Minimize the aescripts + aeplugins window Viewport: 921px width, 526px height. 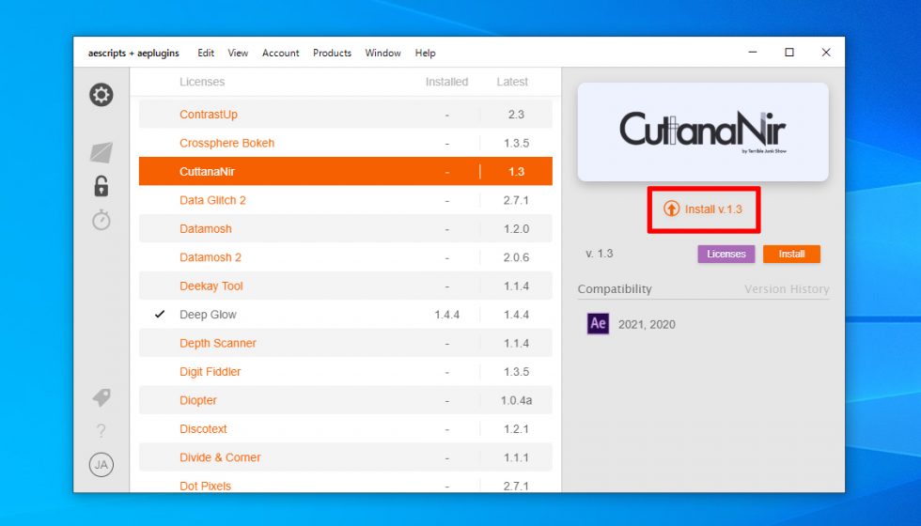point(753,53)
